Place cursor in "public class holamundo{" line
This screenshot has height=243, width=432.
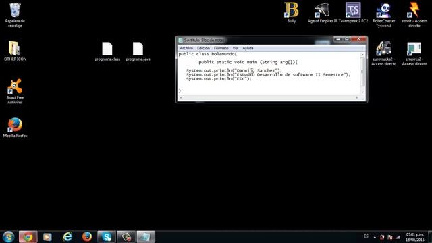pyautogui.click(x=207, y=54)
